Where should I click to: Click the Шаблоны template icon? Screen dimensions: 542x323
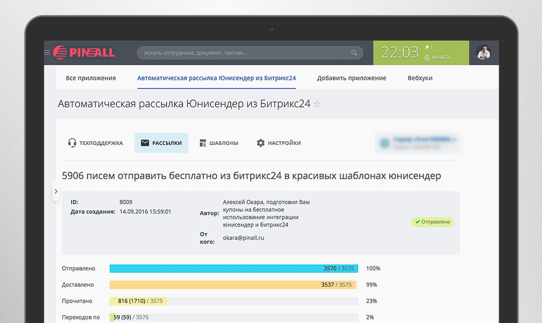[203, 143]
